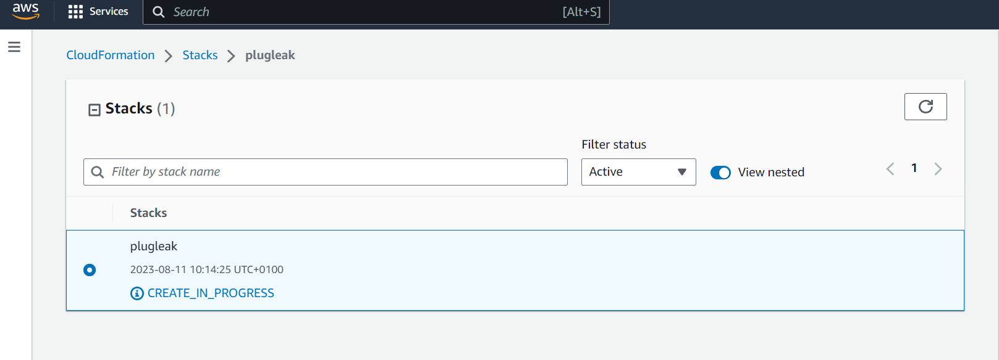Select the plugleak stack radio button
The image size is (999, 360).
(90, 270)
